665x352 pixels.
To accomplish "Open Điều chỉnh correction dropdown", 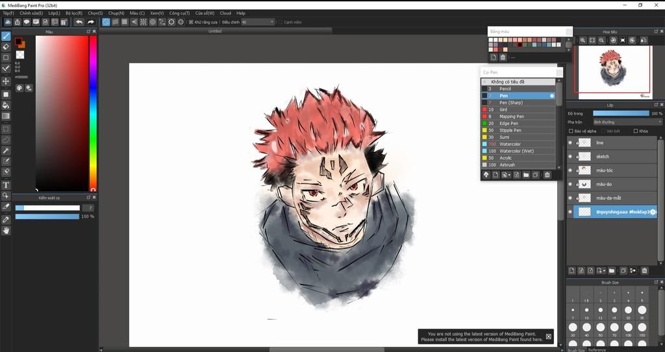I will 258,22.
